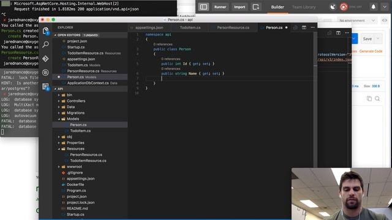Open the Extensions view in activity bar
Image resolution: width=392 pixels, height=220 pixels.
(45, 87)
